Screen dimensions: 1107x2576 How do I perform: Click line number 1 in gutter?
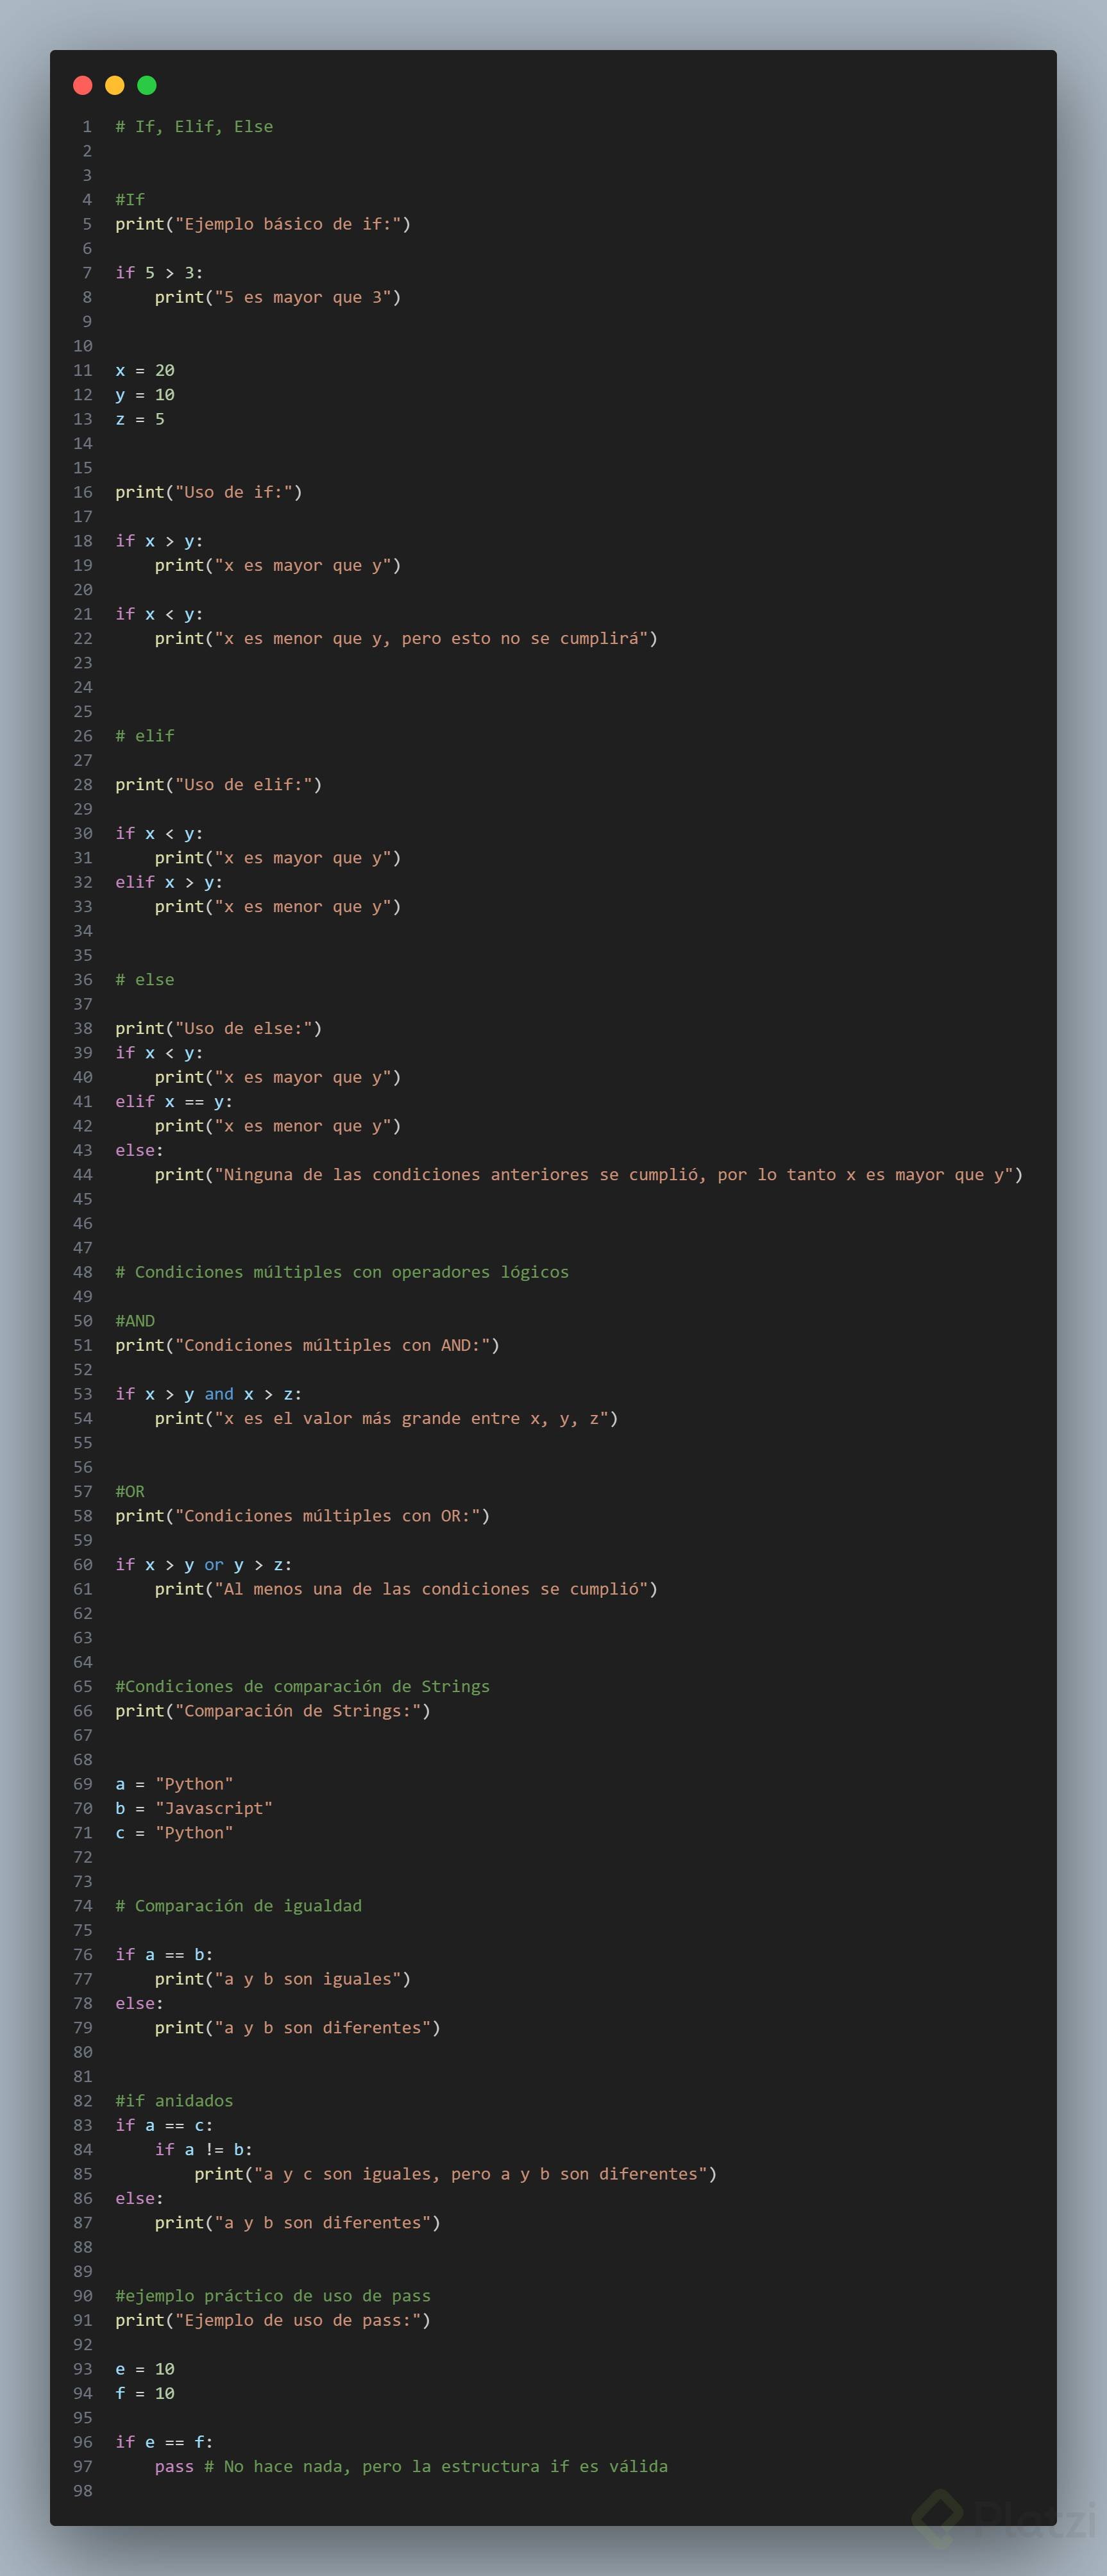click(x=87, y=127)
